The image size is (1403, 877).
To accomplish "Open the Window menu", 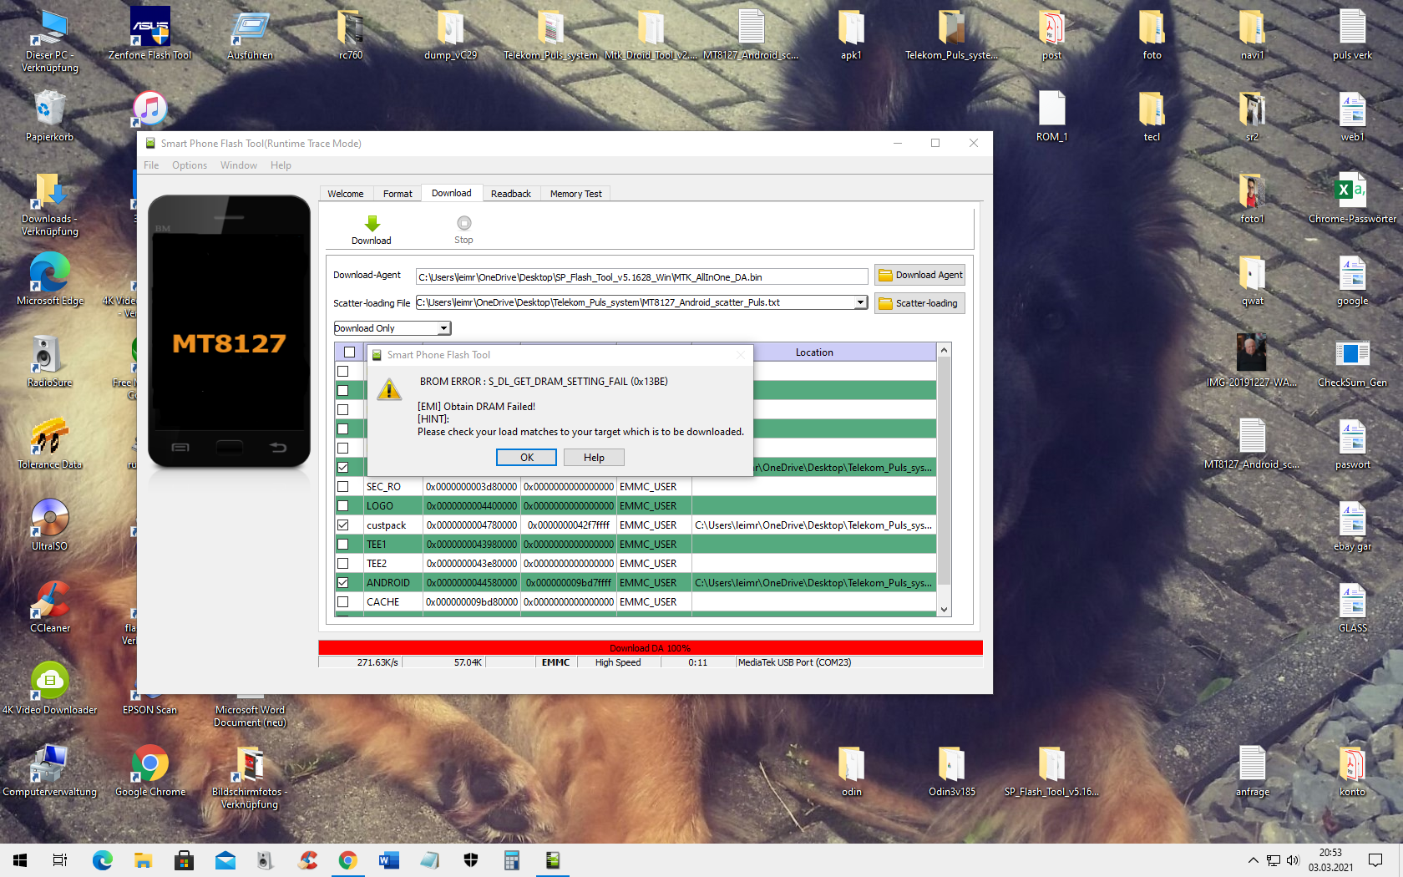I will coord(239,165).
